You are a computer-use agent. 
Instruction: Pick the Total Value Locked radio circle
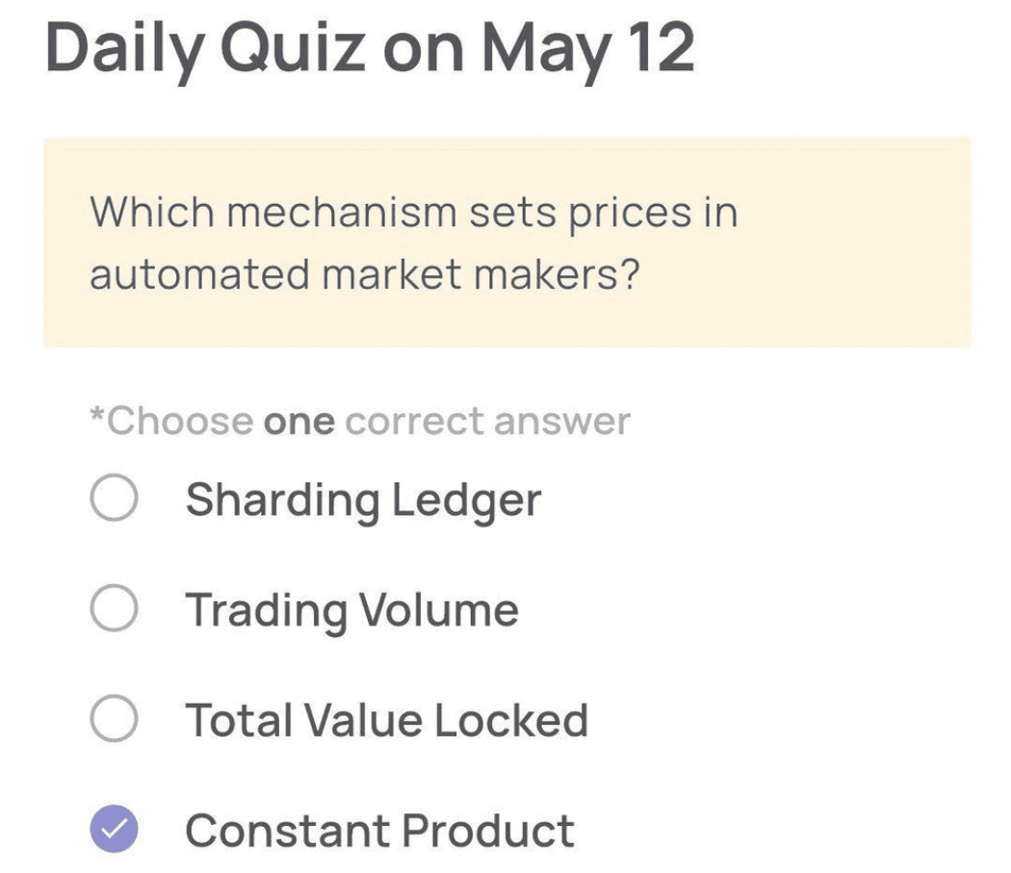pos(115,720)
